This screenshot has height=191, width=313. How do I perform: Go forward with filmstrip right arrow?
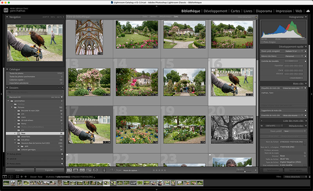click(25, 177)
